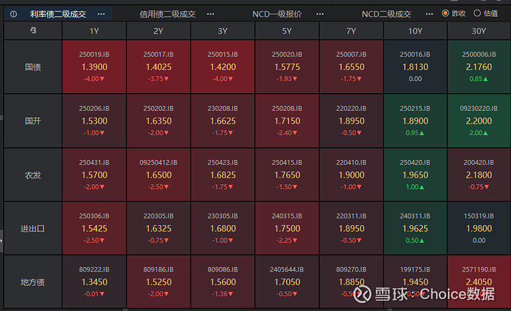Click the B icon in the header corner

coord(33,31)
